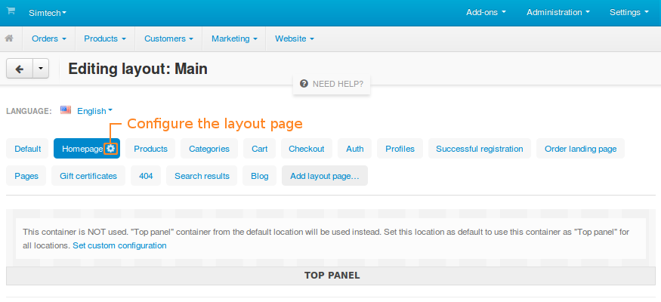Expand the Website menu
Screen dimensions: 661x302
[295, 39]
